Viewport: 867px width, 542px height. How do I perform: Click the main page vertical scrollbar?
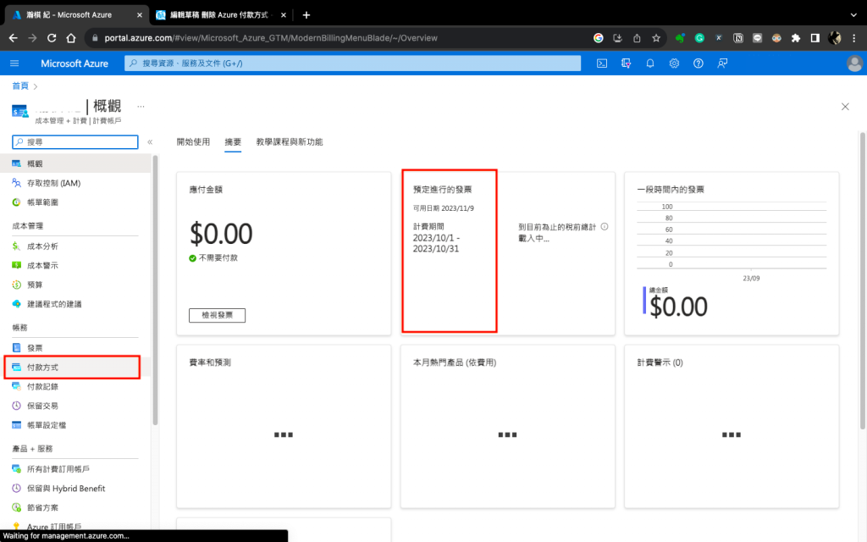(863, 281)
